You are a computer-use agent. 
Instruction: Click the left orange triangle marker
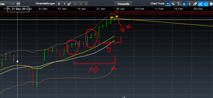click(112, 18)
